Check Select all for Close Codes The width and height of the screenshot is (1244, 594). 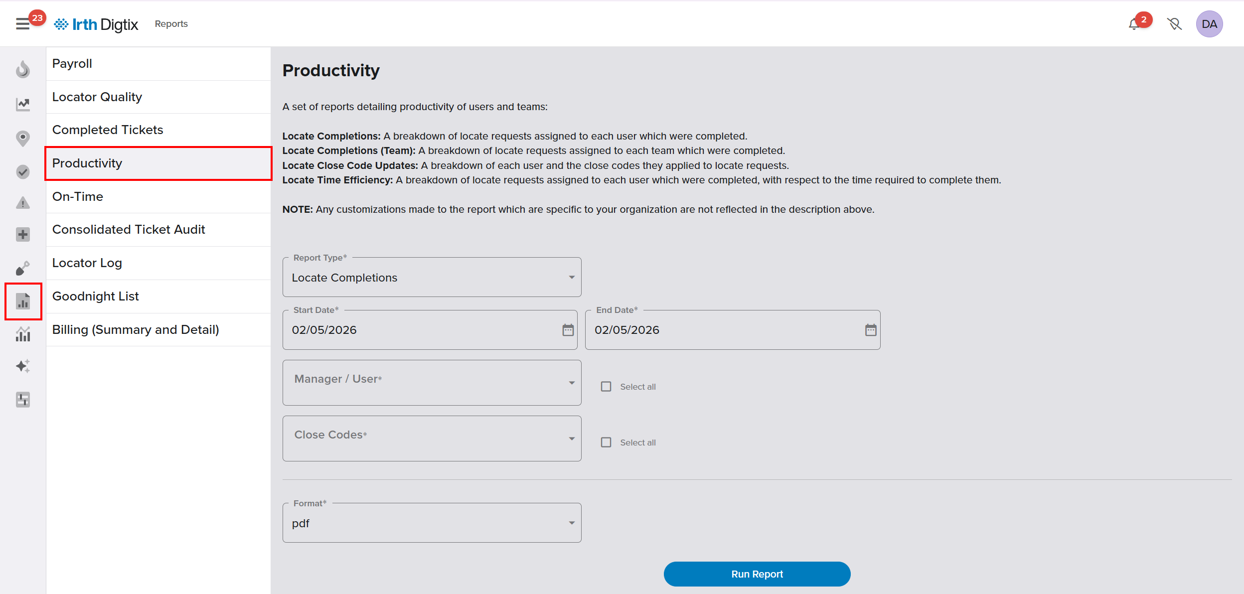[x=606, y=443]
